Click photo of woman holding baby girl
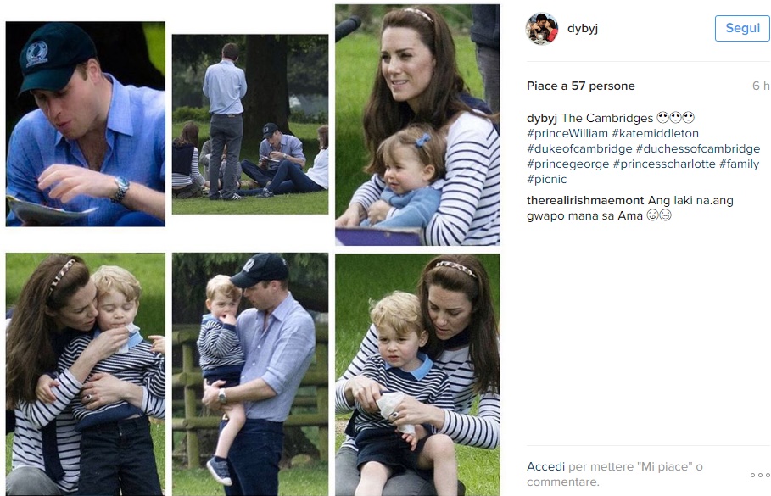 click(x=417, y=125)
